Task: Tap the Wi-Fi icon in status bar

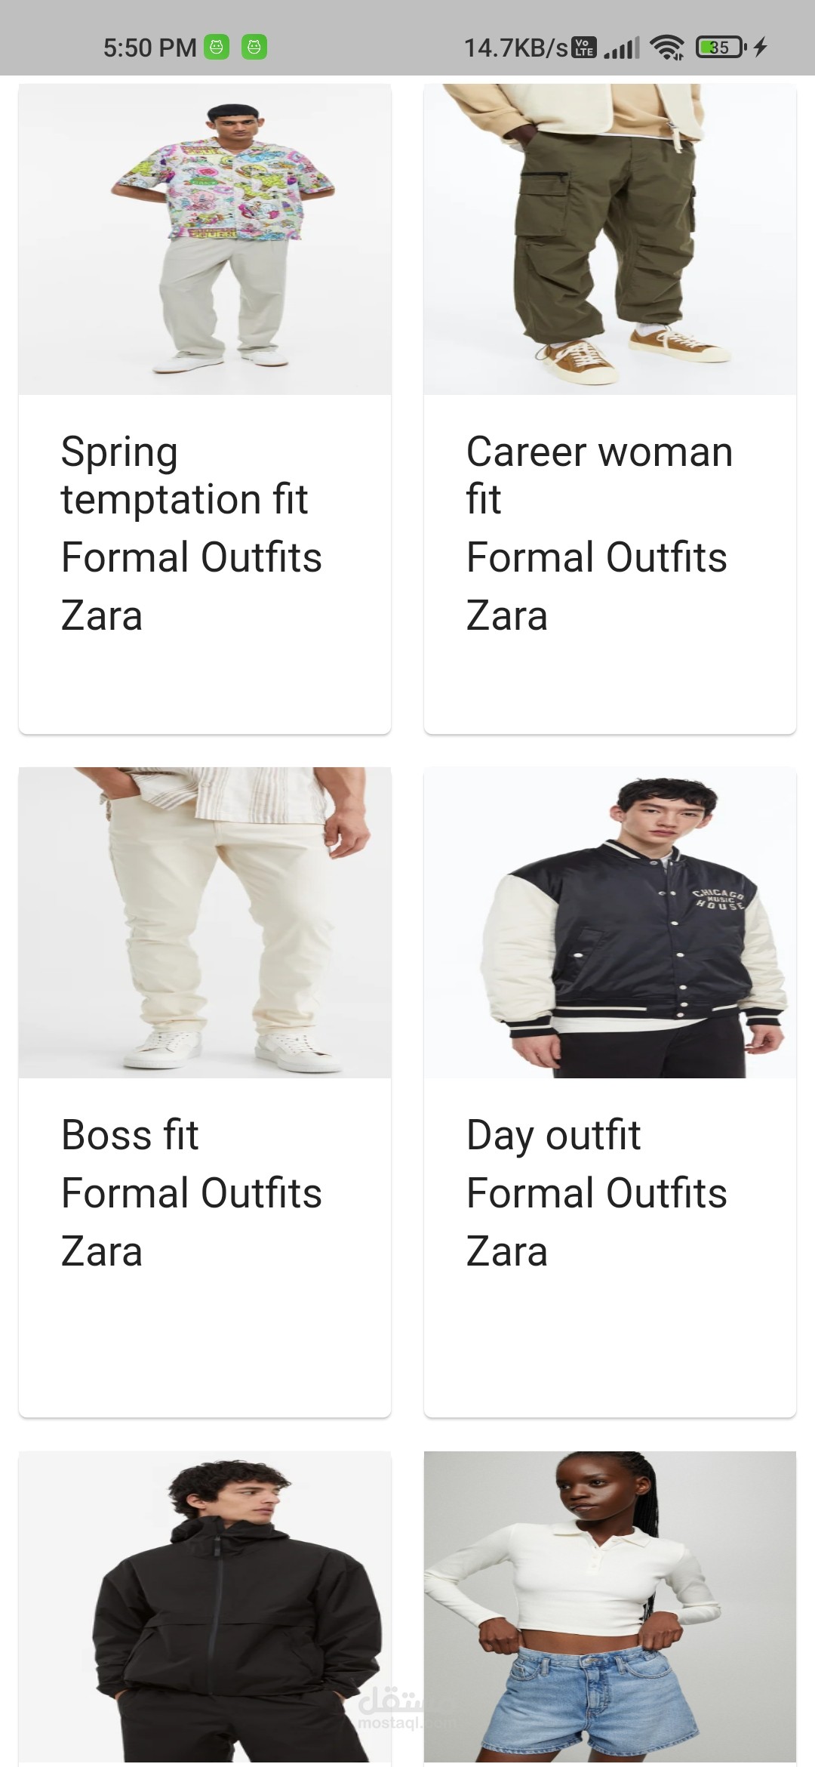Action: click(x=668, y=48)
